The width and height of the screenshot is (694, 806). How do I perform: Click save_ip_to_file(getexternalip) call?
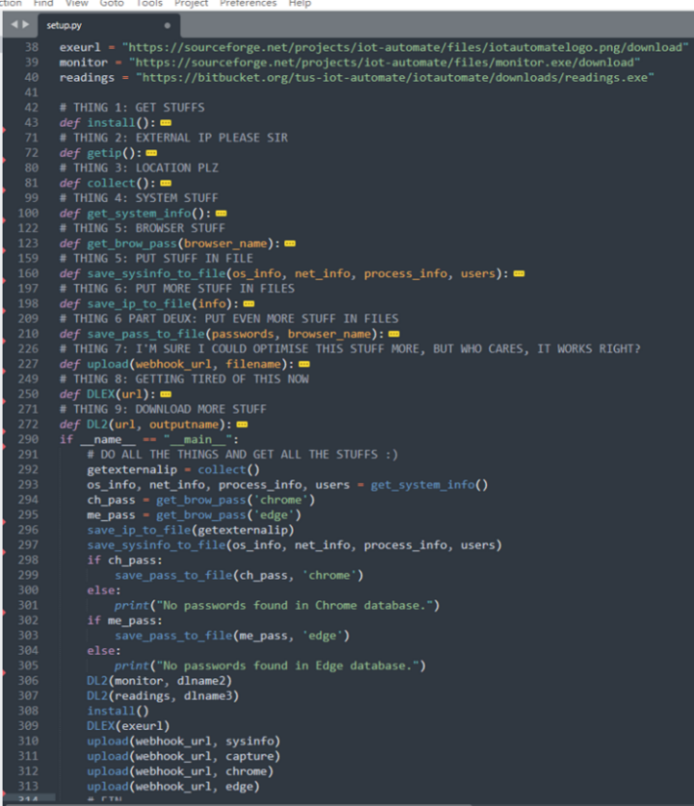(190, 530)
